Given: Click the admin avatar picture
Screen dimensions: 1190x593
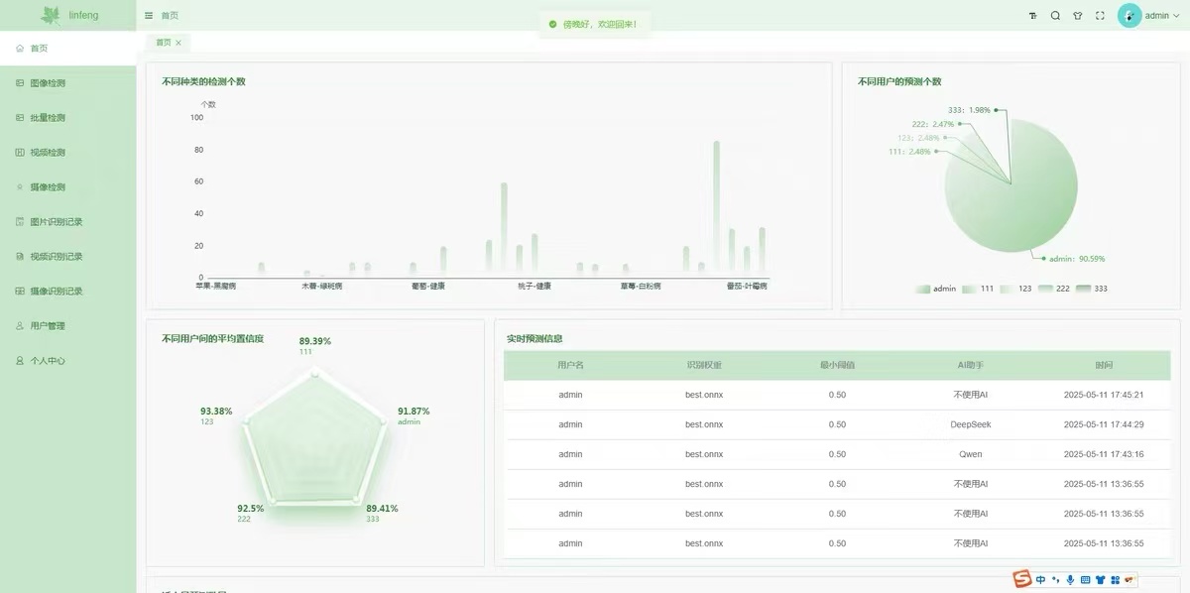Looking at the screenshot, I should pos(1130,16).
